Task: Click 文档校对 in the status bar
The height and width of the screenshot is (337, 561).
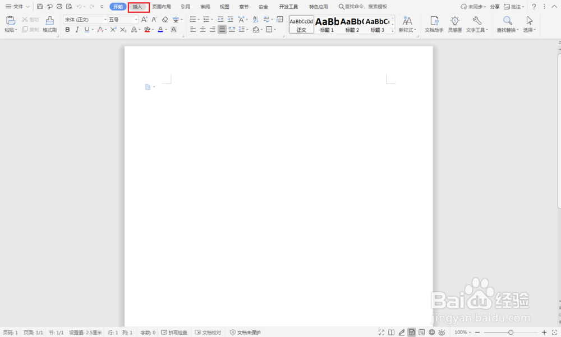Action: 208,333
